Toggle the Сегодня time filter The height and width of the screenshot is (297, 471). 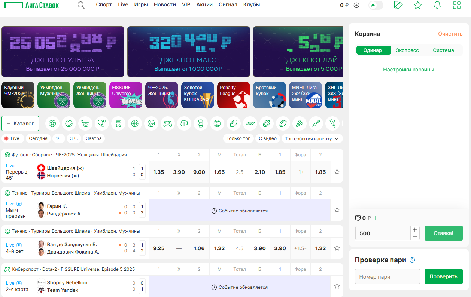click(x=38, y=138)
